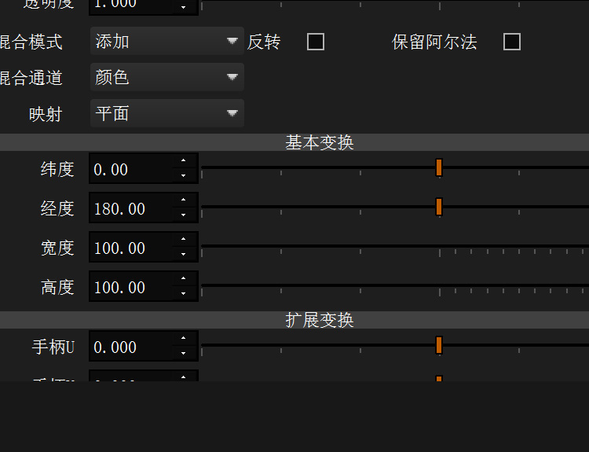
Task: Open the 混合模式 dropdown showing 添加
Action: [x=167, y=41]
